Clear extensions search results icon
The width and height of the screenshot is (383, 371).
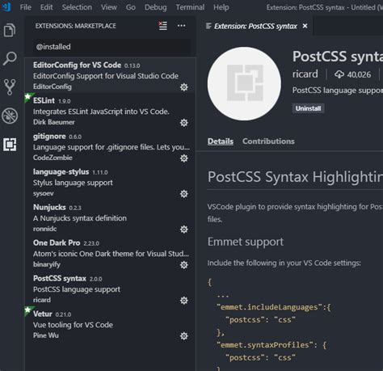coord(163,26)
